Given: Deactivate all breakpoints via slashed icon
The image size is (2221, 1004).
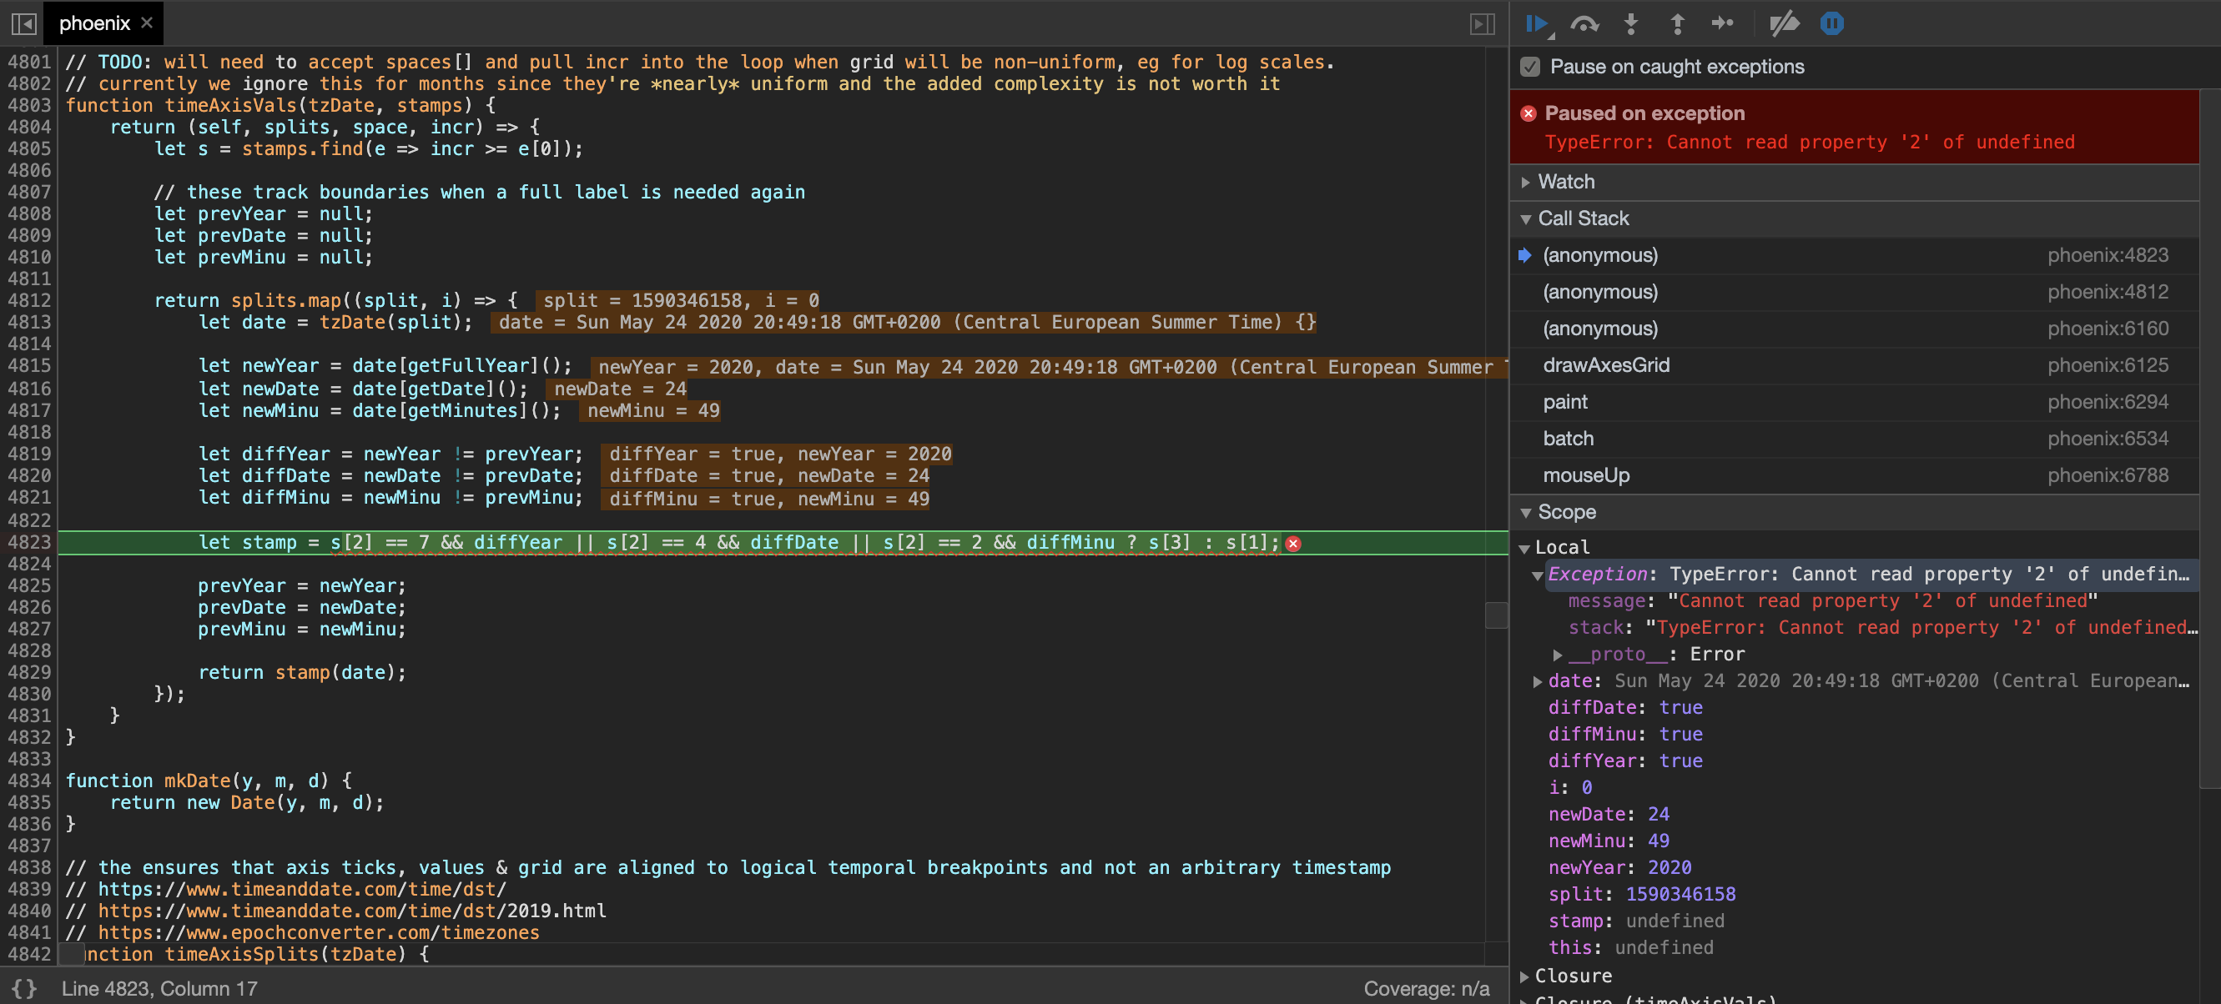Looking at the screenshot, I should coord(1785,23).
